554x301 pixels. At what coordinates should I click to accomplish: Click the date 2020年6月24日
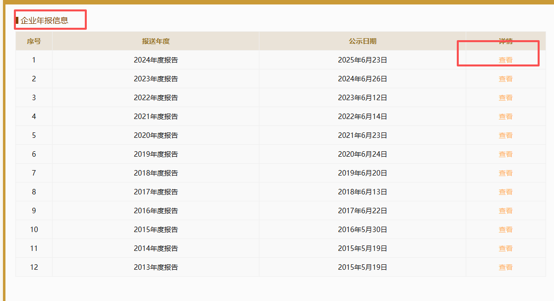(x=363, y=154)
